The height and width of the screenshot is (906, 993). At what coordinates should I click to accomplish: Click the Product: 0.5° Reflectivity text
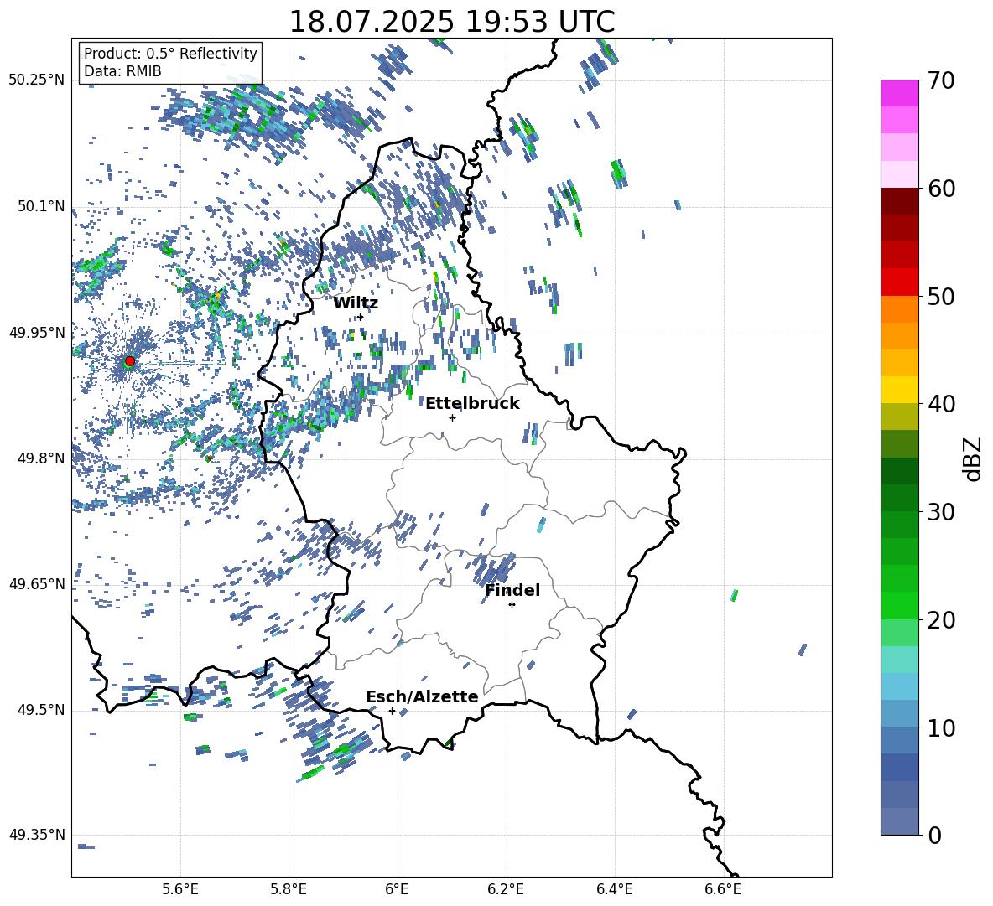(170, 53)
